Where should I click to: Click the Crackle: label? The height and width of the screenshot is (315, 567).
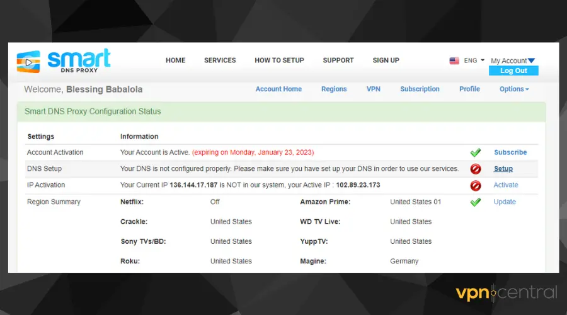[x=134, y=222]
